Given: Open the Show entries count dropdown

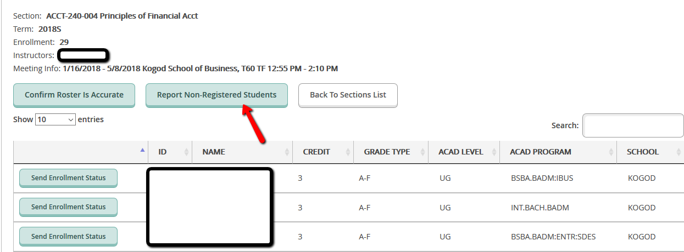Looking at the screenshot, I should (55, 119).
